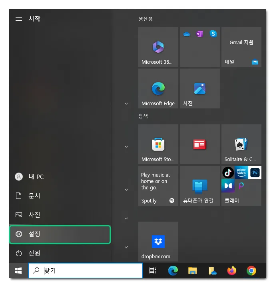Click the Dolby icon in 플레이 tile

[228, 186]
